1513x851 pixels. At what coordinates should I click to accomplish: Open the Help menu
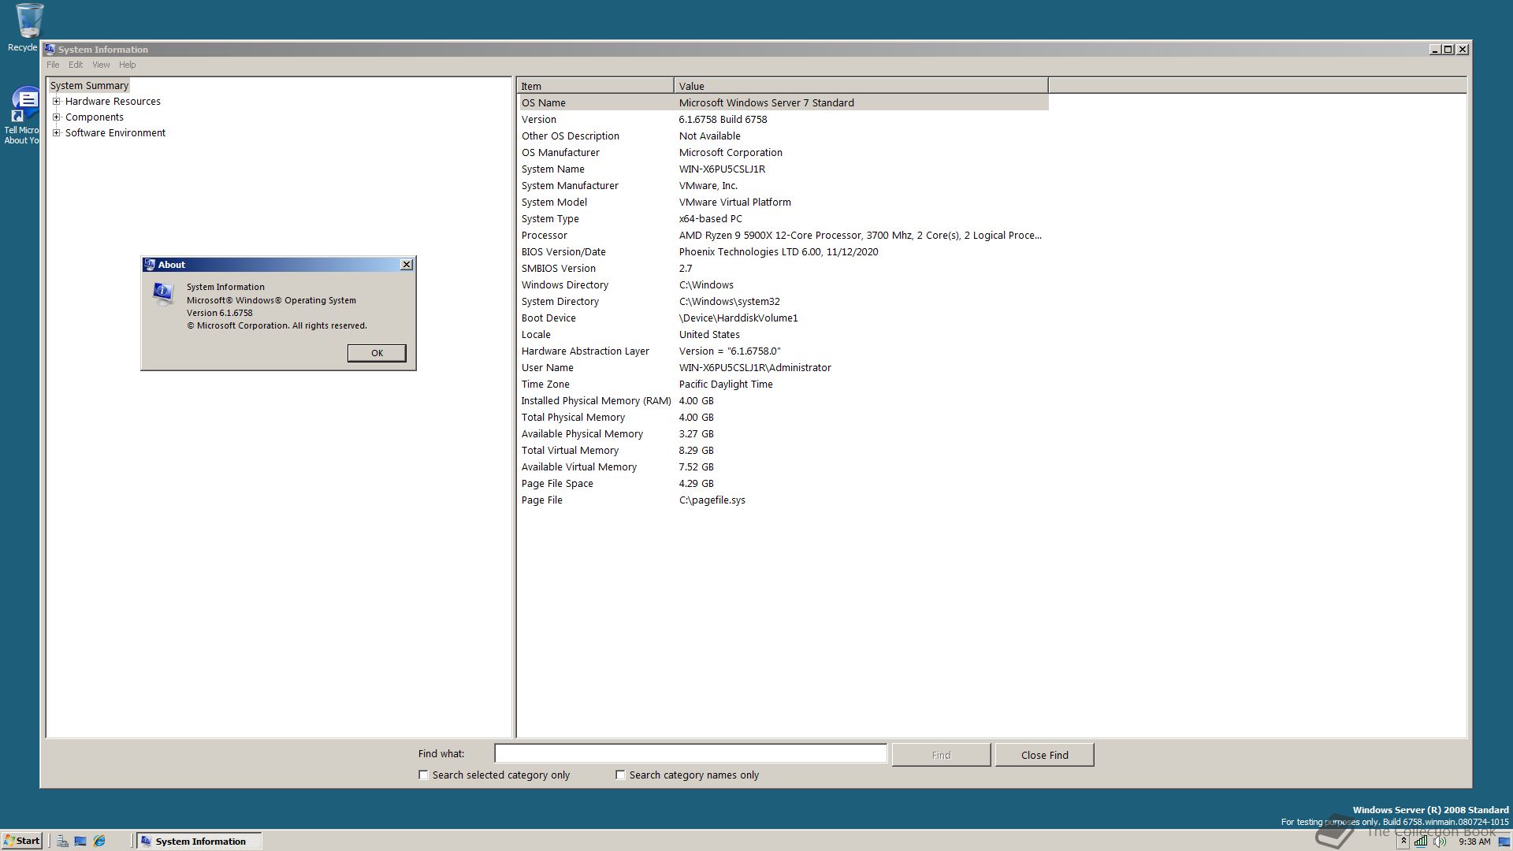click(x=127, y=65)
